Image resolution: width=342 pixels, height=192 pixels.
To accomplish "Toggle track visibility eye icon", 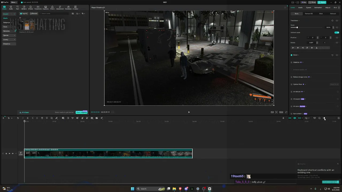I will [x=9, y=154].
